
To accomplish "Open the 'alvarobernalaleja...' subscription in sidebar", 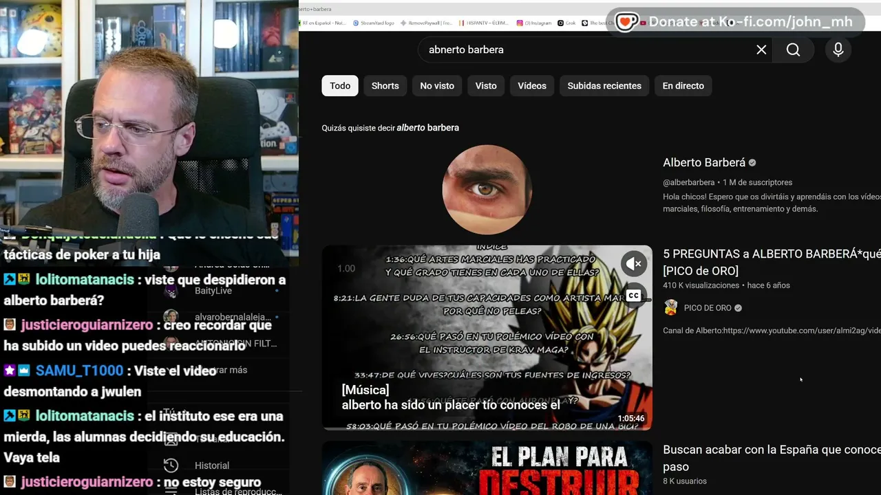I will (x=232, y=317).
